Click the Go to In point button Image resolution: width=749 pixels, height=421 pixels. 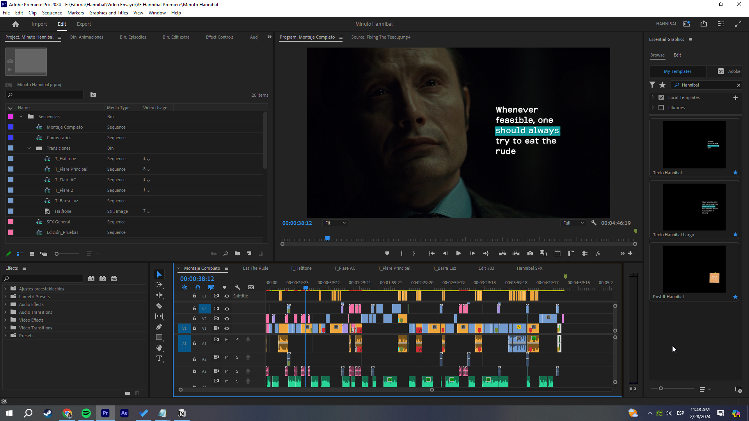point(431,253)
